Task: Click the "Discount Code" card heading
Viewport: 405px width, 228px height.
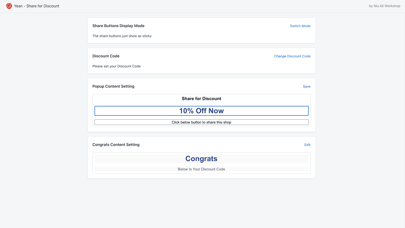Action: click(x=106, y=56)
